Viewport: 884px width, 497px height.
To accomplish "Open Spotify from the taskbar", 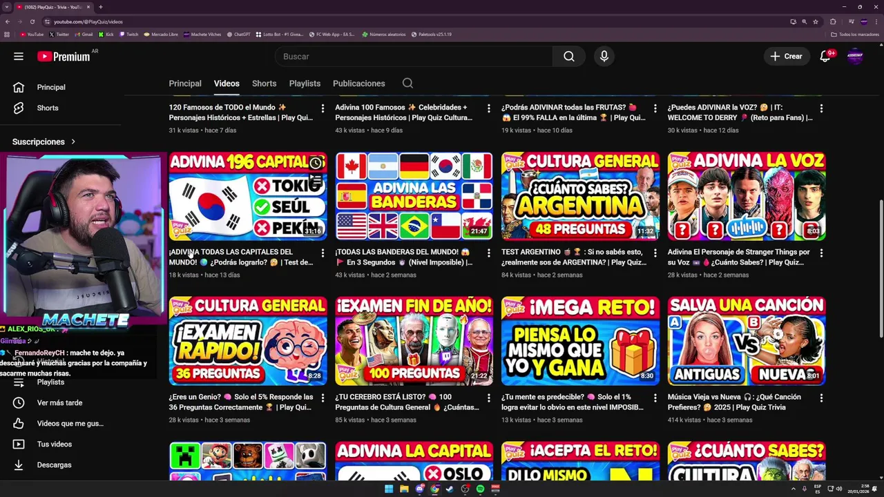I will 480,489.
